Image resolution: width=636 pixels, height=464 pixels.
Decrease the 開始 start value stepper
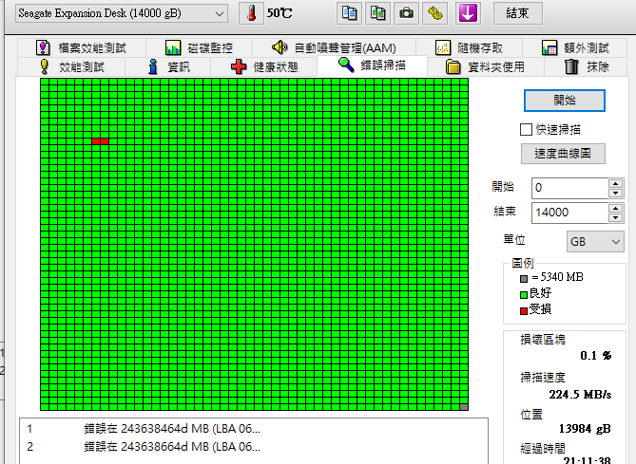click(x=615, y=194)
